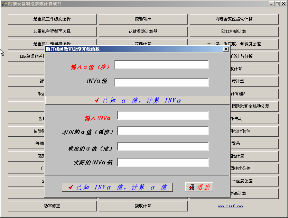Open 花键计算 button in main window

143,43
